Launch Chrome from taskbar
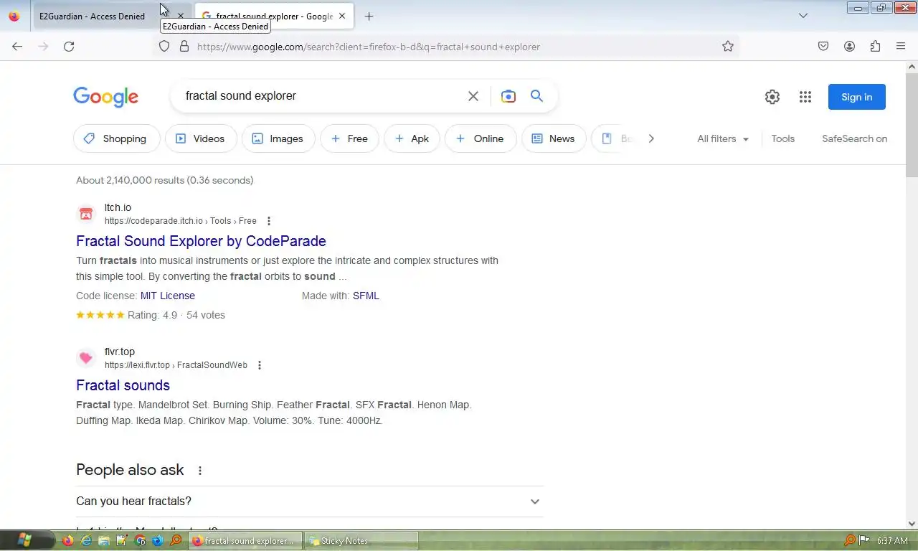 [140, 540]
